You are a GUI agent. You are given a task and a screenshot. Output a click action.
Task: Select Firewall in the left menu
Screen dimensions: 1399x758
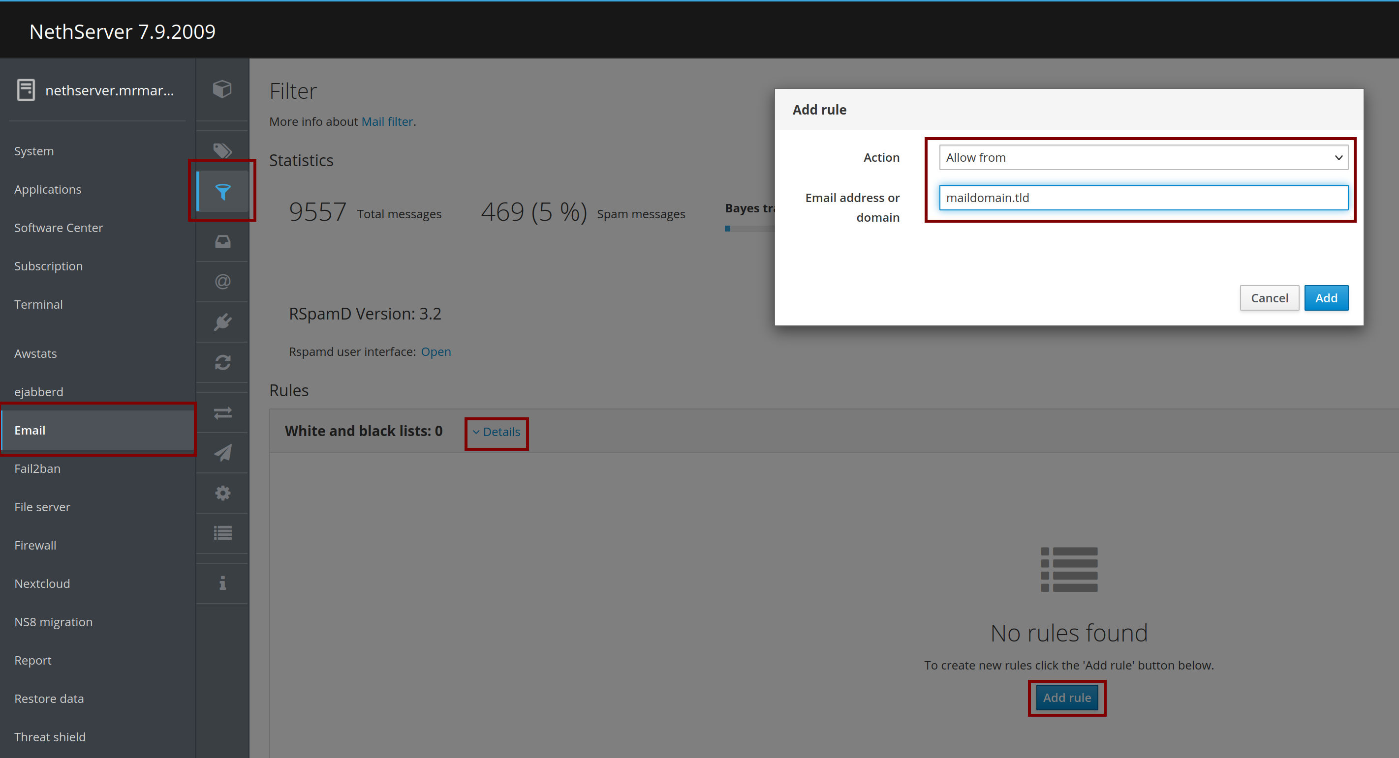click(35, 545)
